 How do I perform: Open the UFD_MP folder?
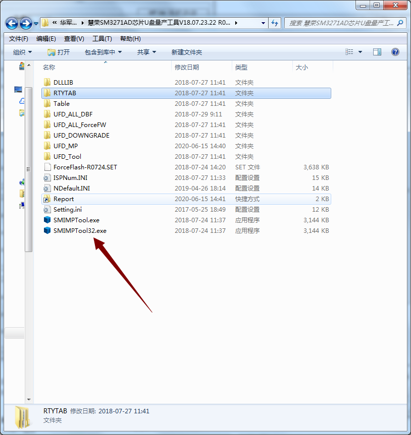pyautogui.click(x=63, y=146)
